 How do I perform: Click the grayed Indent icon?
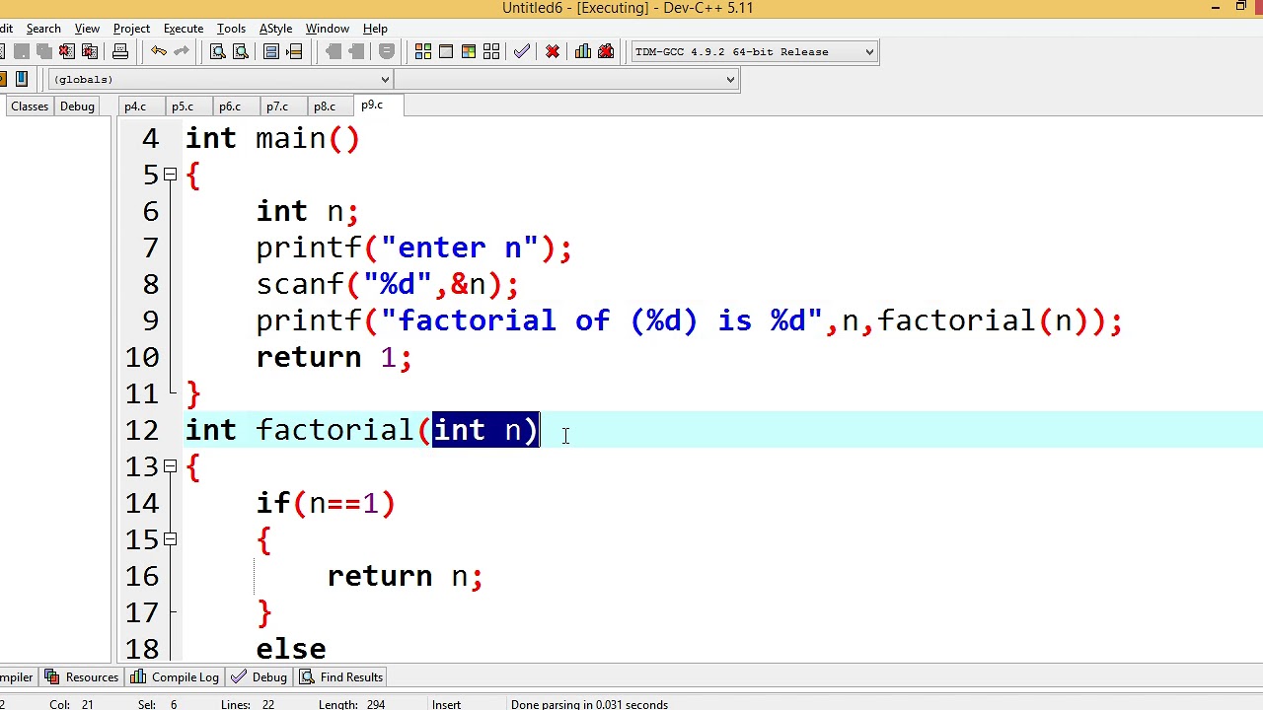click(x=334, y=51)
